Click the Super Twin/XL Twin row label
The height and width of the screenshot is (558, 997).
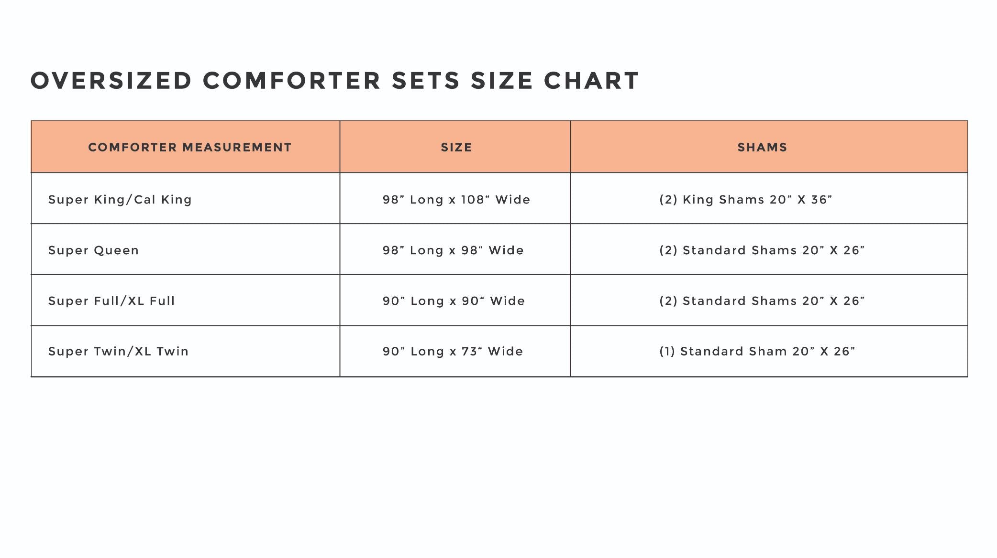pos(118,352)
